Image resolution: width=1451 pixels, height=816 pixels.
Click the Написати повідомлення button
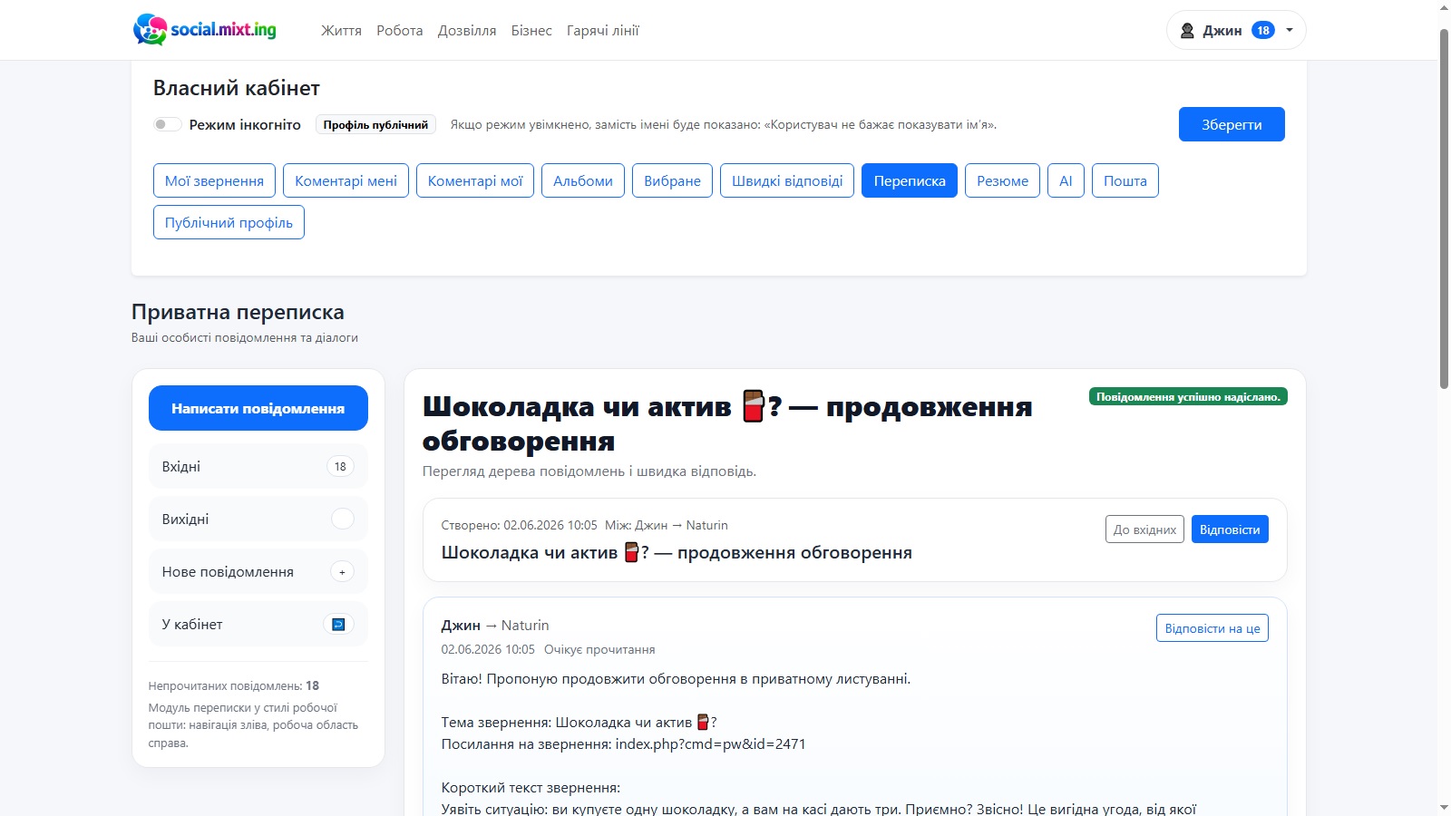point(258,408)
